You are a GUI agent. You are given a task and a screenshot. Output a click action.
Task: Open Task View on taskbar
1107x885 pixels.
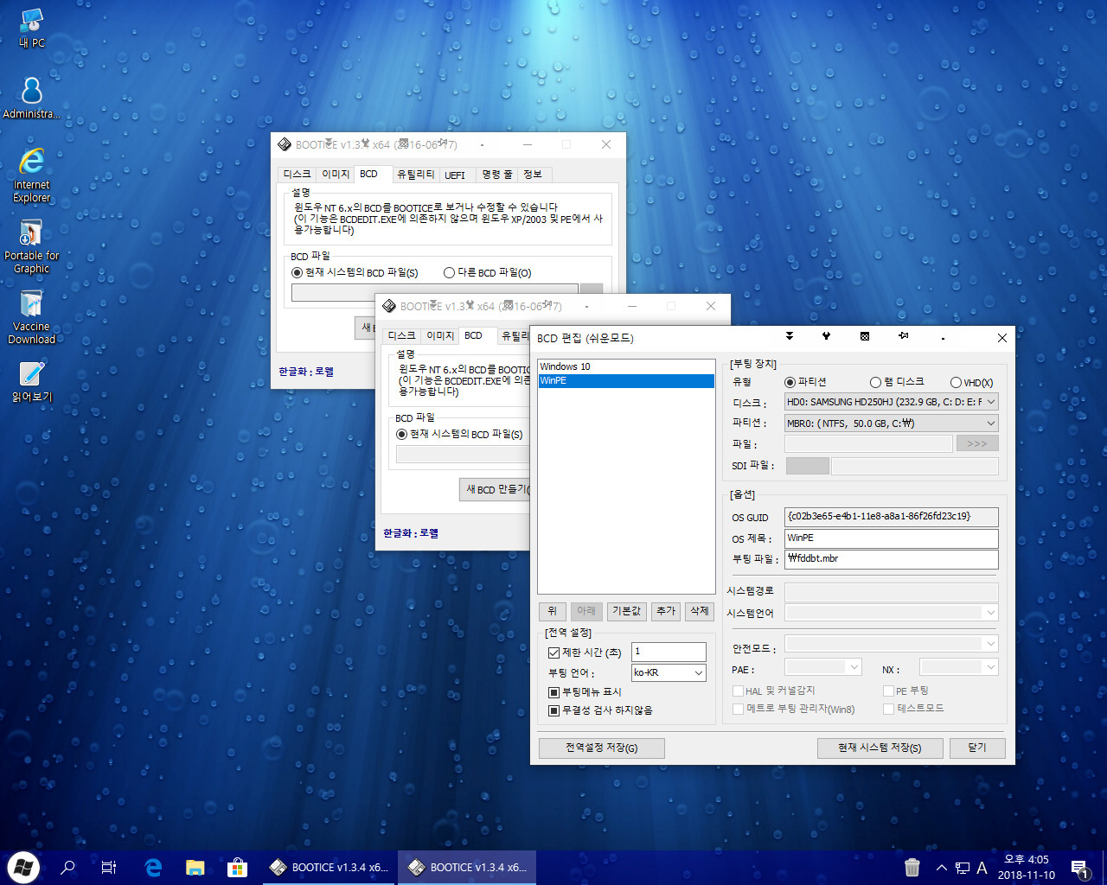tap(109, 867)
